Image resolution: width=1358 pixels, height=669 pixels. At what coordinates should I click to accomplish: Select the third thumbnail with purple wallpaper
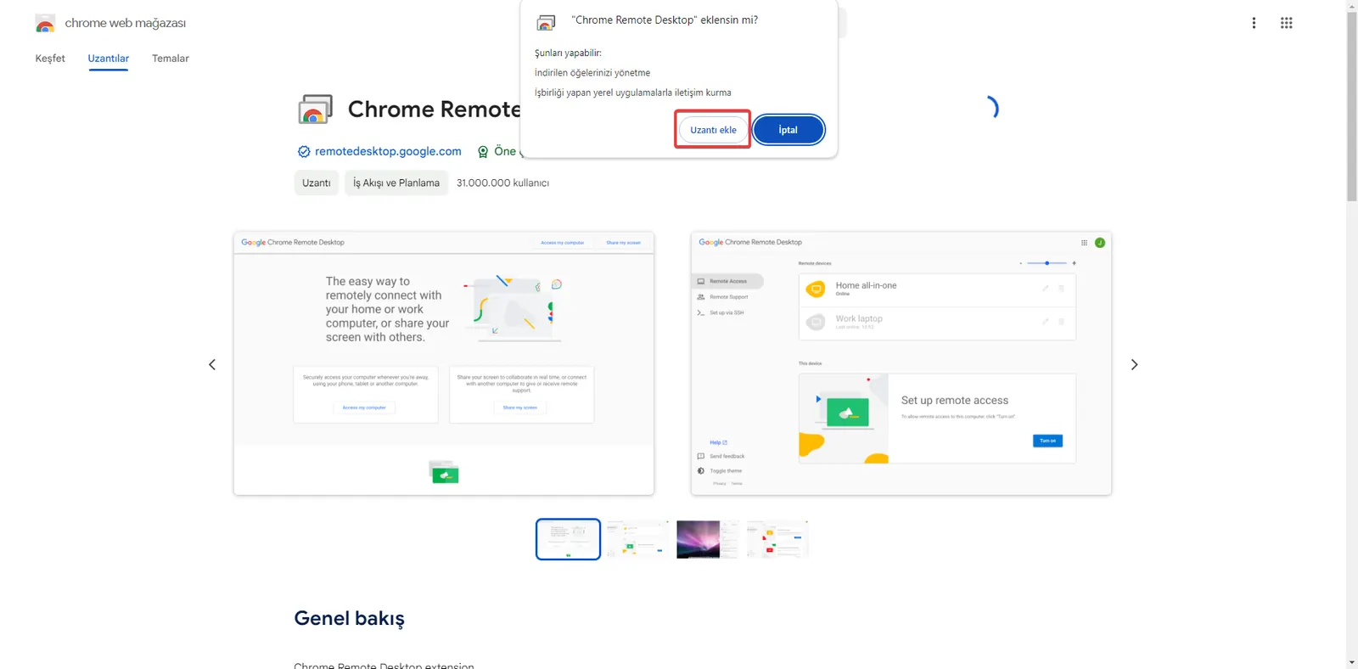708,539
